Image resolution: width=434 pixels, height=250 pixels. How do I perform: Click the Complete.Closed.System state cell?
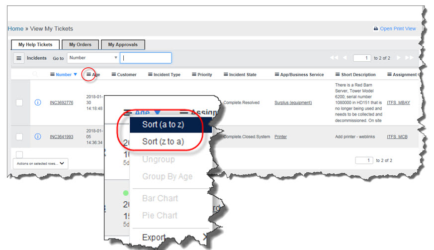(247, 136)
